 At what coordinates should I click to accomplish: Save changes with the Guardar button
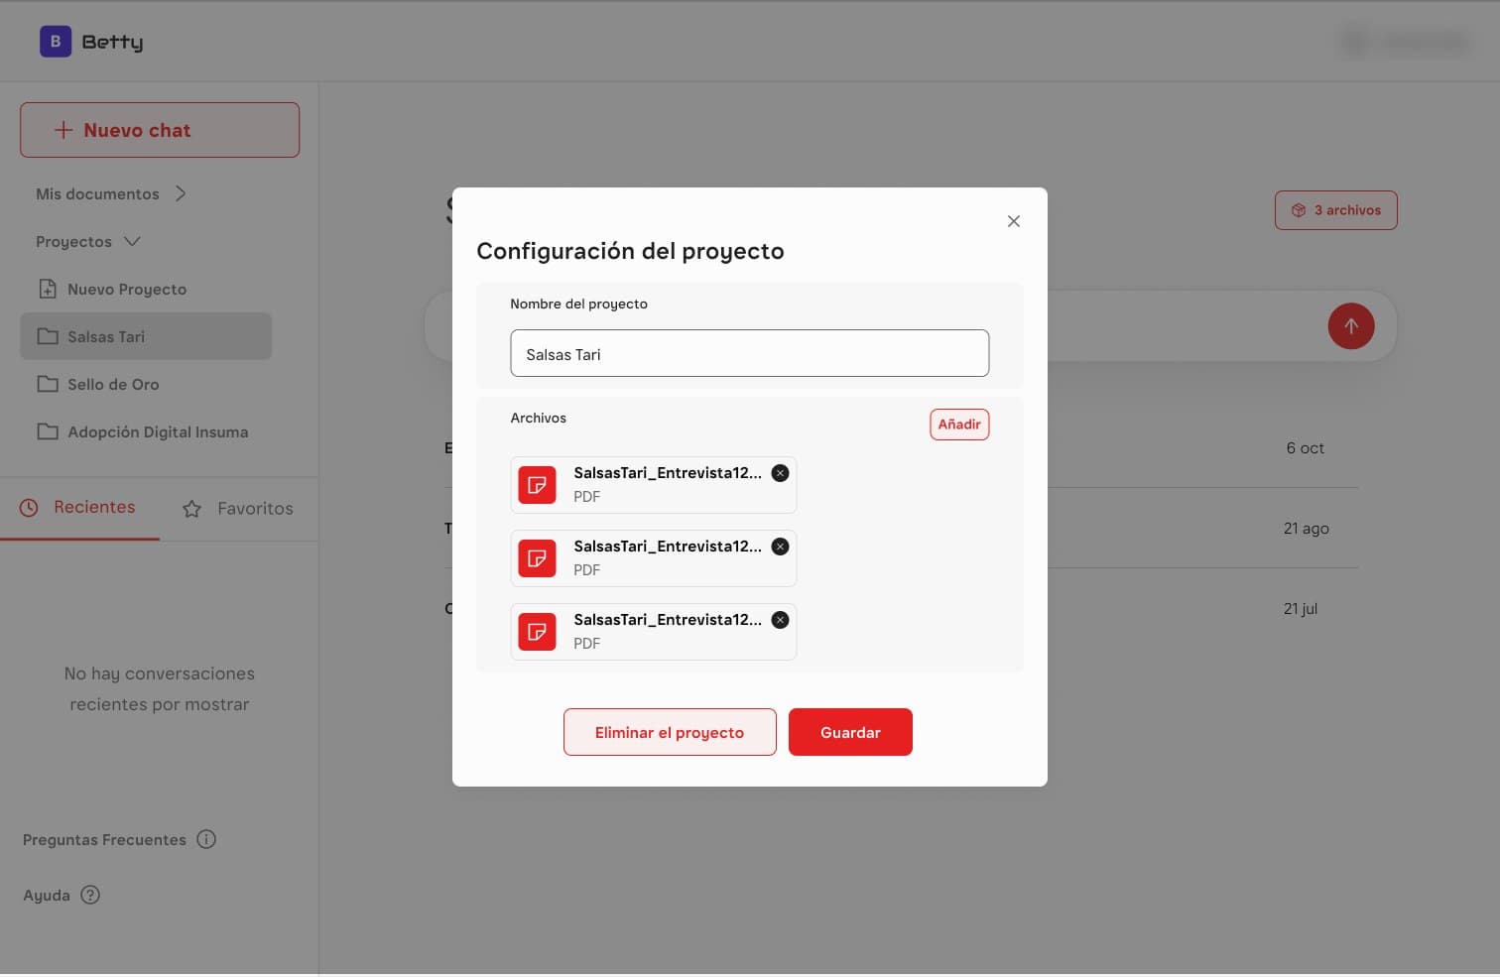(x=850, y=732)
